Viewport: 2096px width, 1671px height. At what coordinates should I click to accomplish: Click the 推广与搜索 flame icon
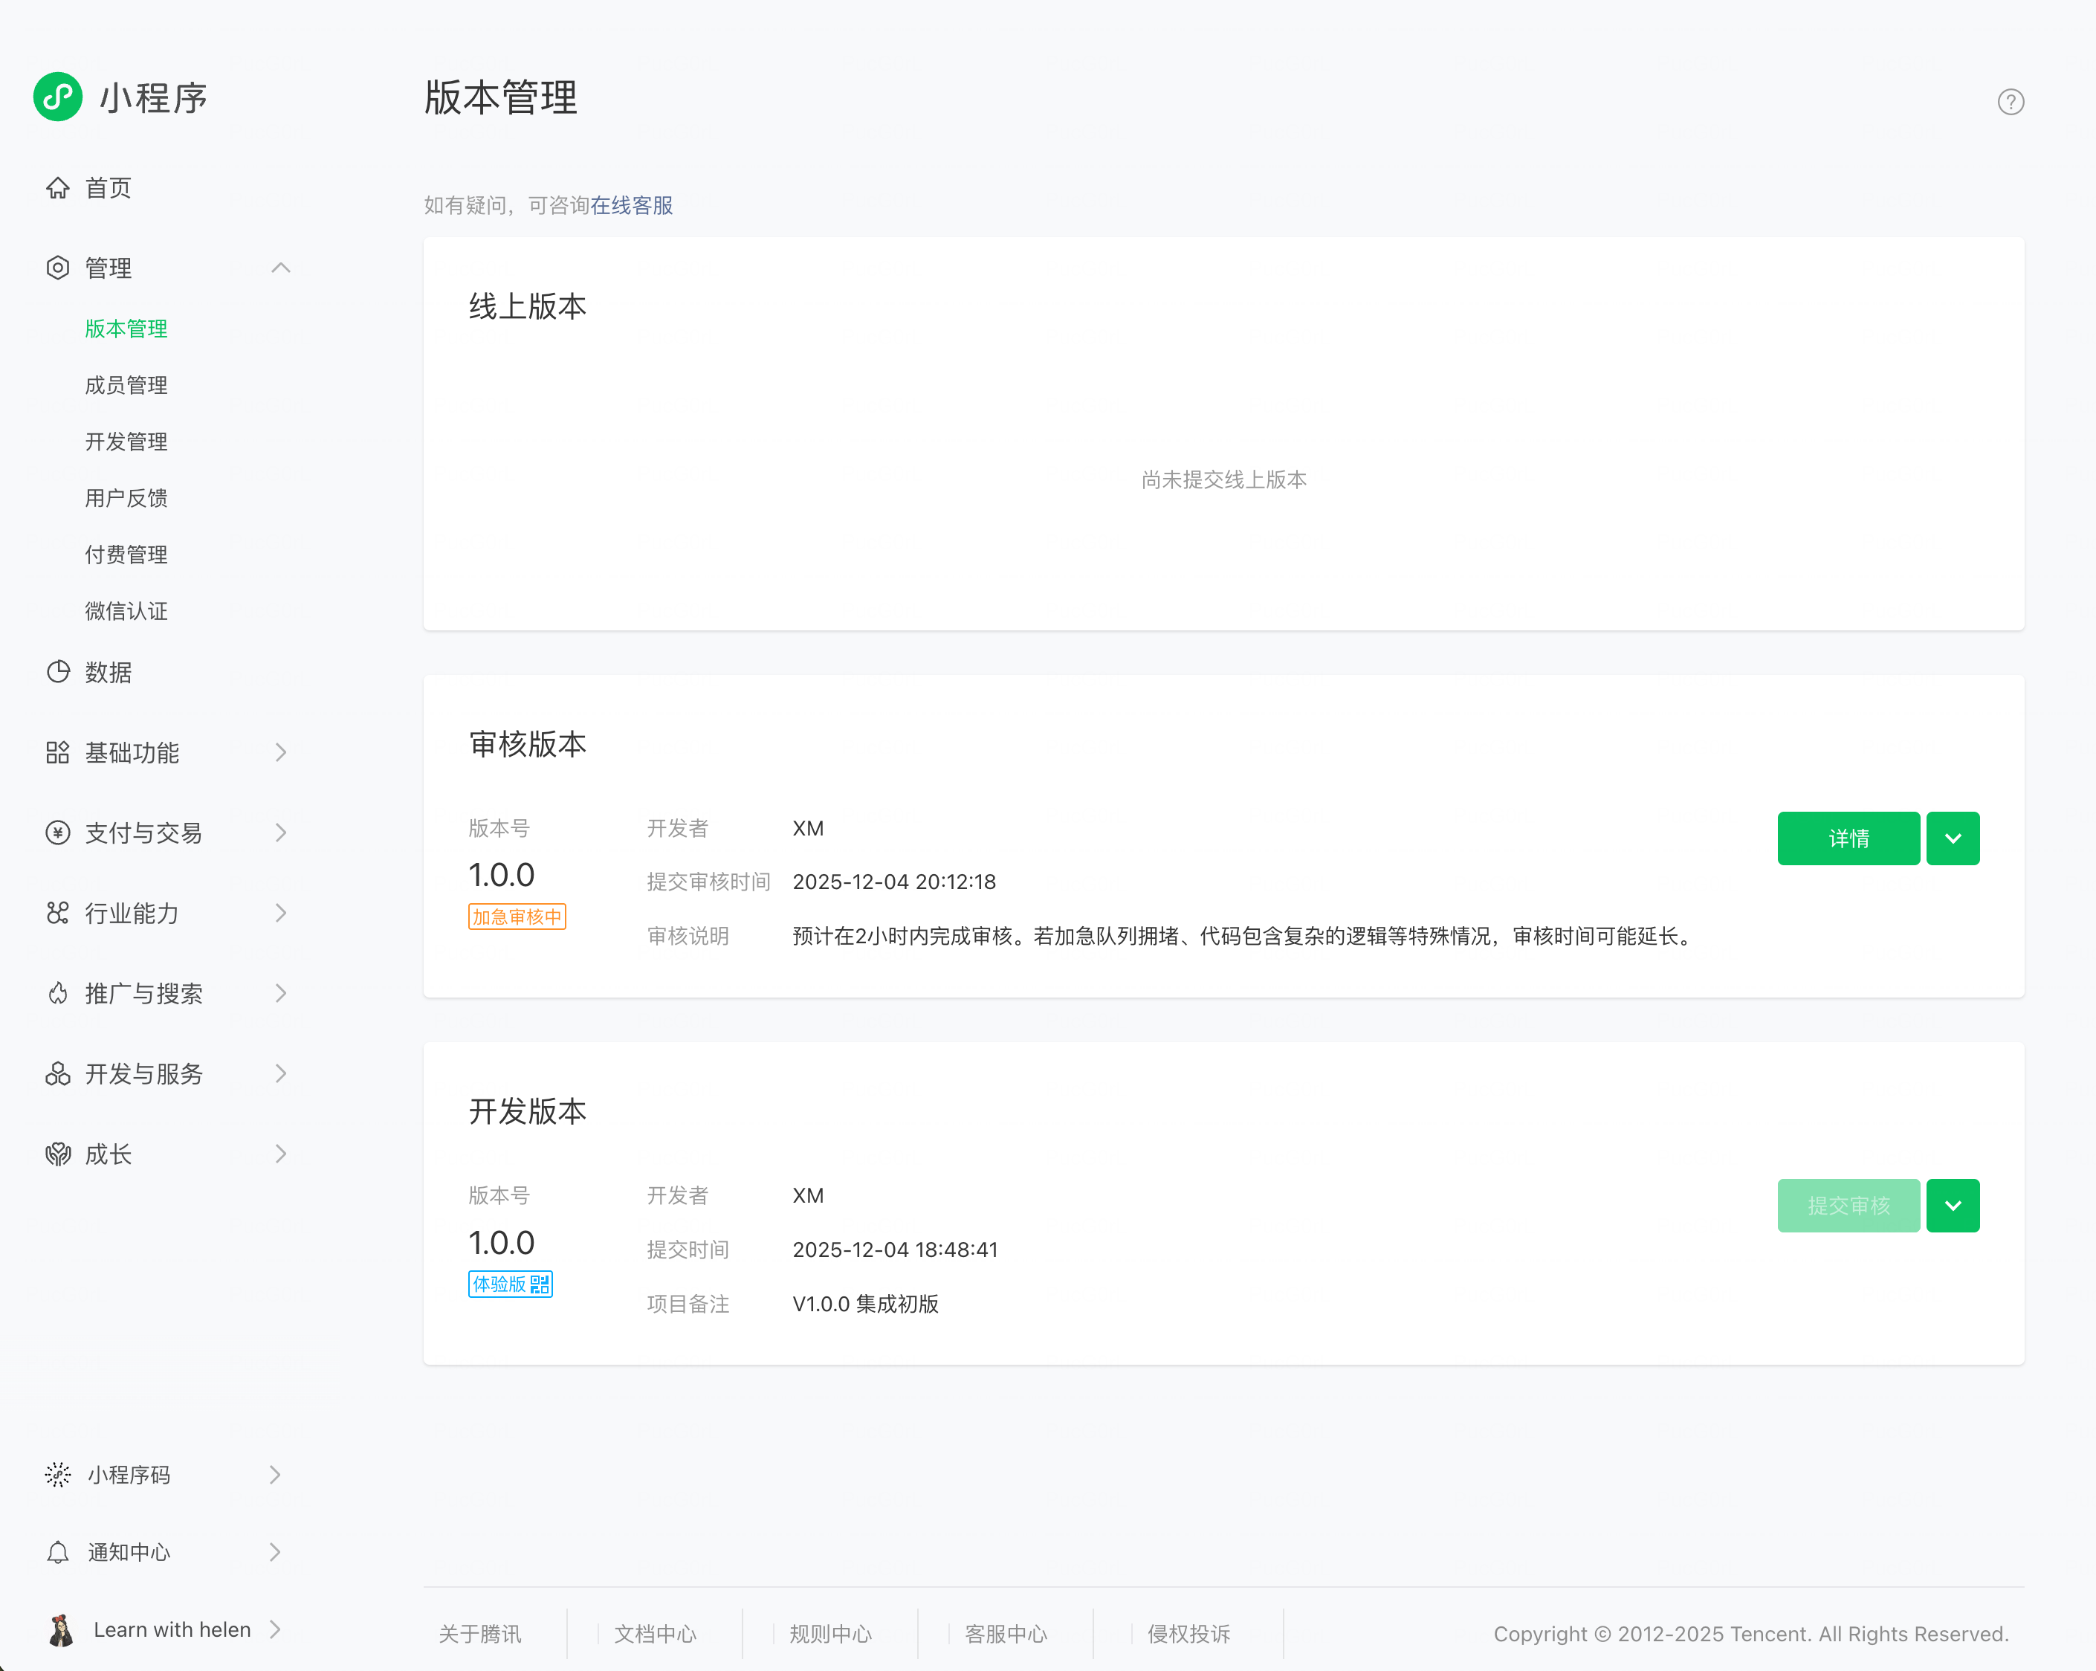58,994
